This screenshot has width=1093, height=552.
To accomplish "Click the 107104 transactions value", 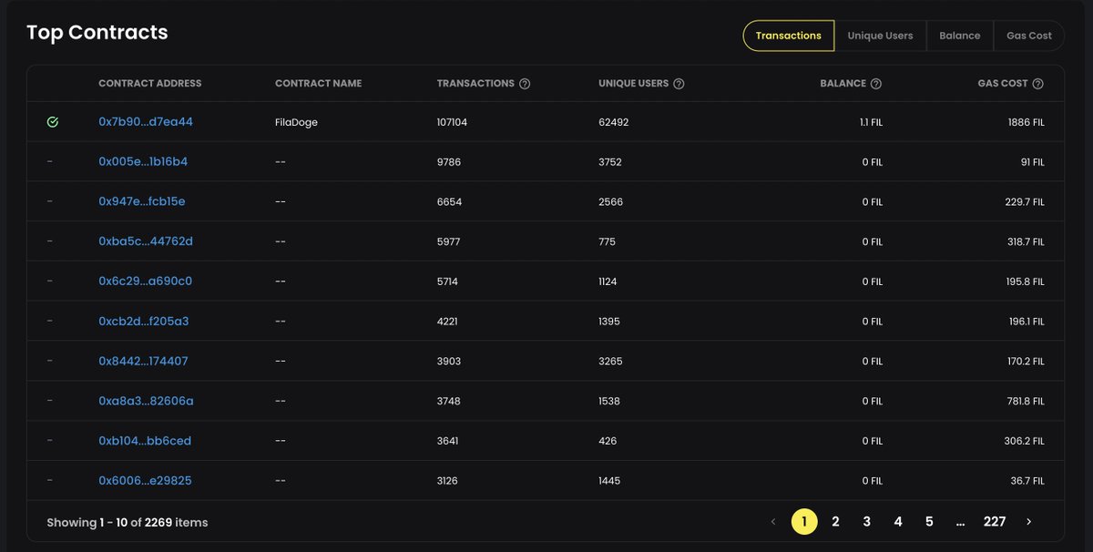I will click(x=452, y=122).
